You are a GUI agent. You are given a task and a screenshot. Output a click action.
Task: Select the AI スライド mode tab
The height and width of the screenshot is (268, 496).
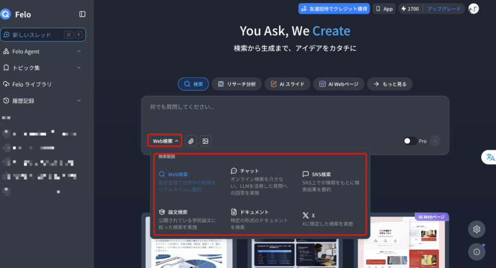click(x=287, y=84)
